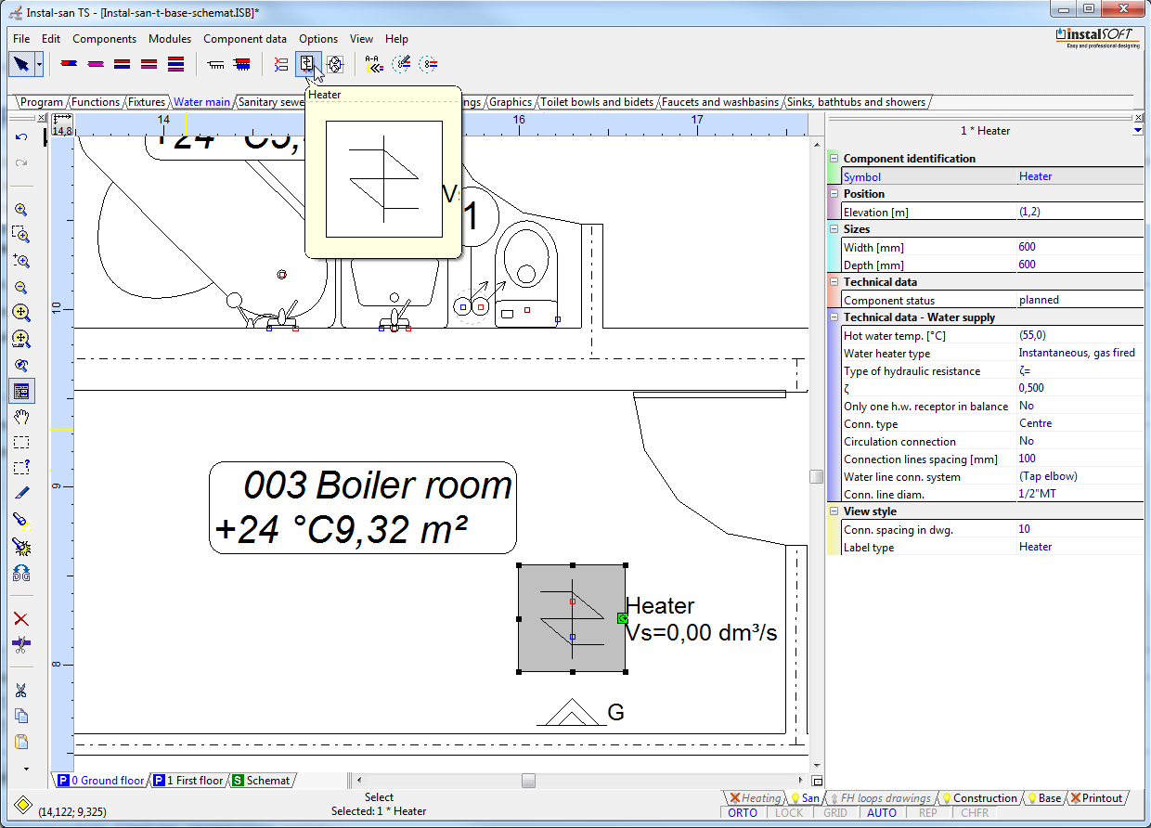Click the undo arrow in left toolbar

(x=21, y=137)
